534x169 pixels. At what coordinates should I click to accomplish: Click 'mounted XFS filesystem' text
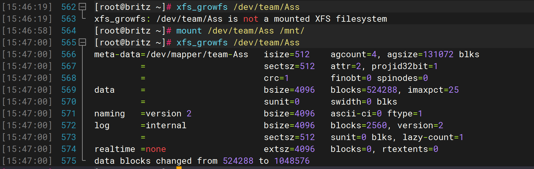(330, 19)
